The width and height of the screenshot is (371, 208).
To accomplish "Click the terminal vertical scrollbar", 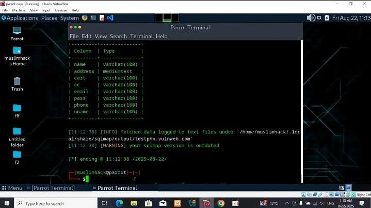I will coord(302,111).
